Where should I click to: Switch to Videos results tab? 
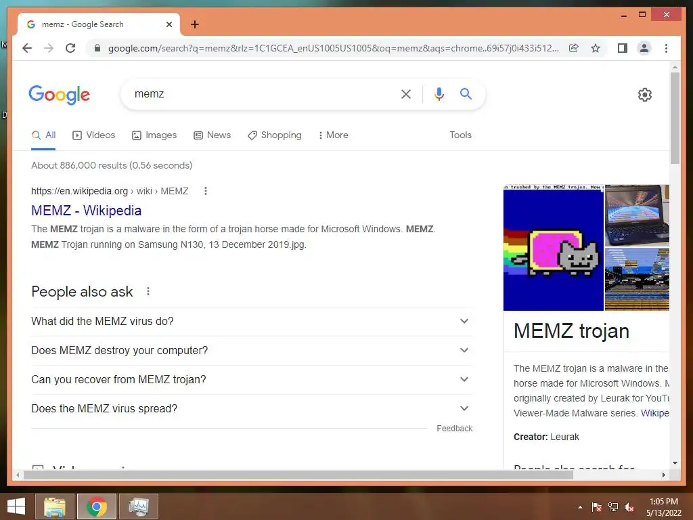(93, 135)
